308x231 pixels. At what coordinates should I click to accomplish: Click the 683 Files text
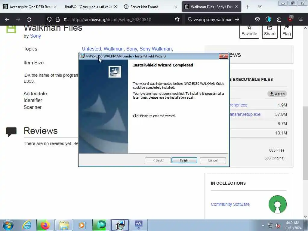tap(277, 150)
